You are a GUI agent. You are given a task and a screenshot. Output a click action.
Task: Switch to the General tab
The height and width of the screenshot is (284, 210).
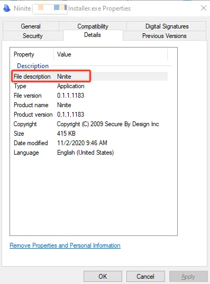(x=31, y=26)
